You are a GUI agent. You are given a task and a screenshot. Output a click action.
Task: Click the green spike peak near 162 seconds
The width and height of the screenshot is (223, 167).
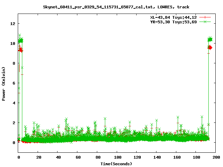pyautogui.click(x=178, y=117)
